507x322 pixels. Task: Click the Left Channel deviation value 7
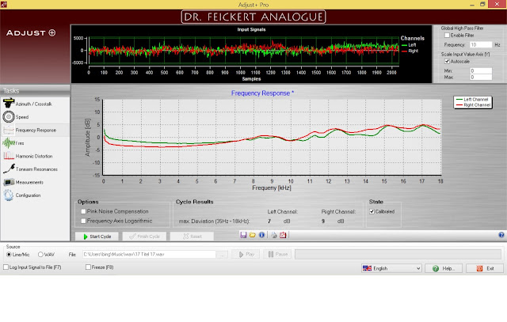pos(269,222)
